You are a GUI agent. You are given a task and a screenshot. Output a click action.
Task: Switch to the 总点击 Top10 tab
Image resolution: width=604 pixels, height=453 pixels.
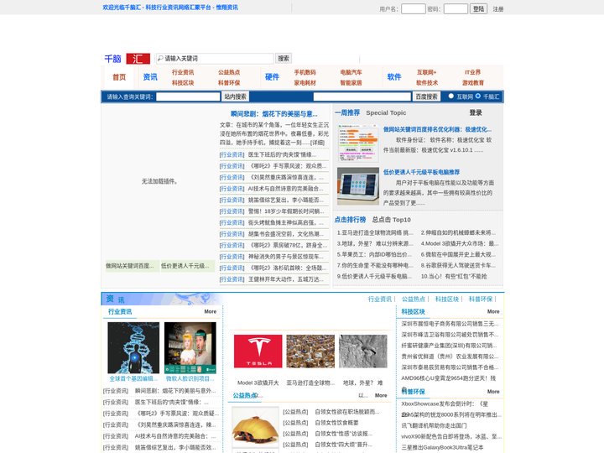392,220
